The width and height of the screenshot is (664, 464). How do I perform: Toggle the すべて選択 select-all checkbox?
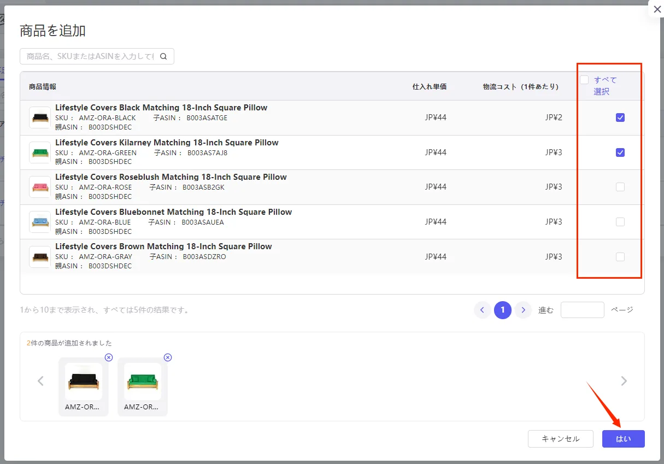[584, 80]
